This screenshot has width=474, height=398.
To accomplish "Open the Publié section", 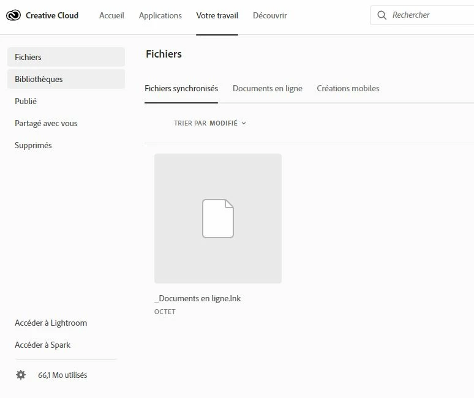I will coord(26,101).
